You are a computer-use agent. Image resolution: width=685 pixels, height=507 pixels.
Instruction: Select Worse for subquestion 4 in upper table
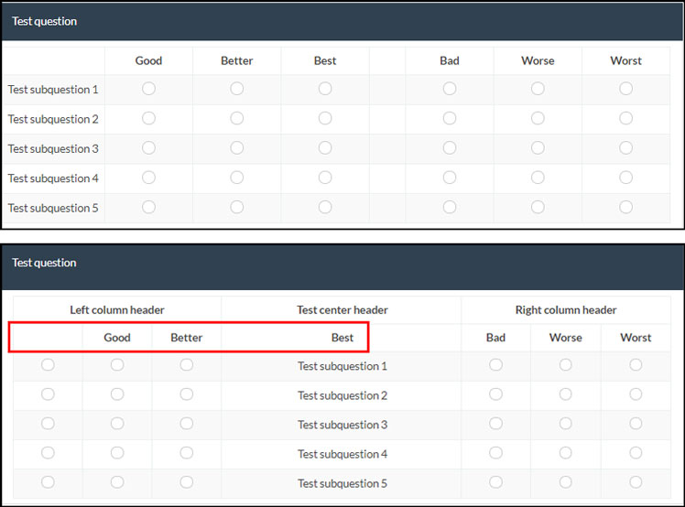(538, 178)
